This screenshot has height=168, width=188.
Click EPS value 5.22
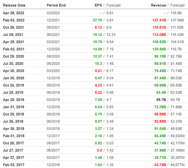(x=98, y=92)
